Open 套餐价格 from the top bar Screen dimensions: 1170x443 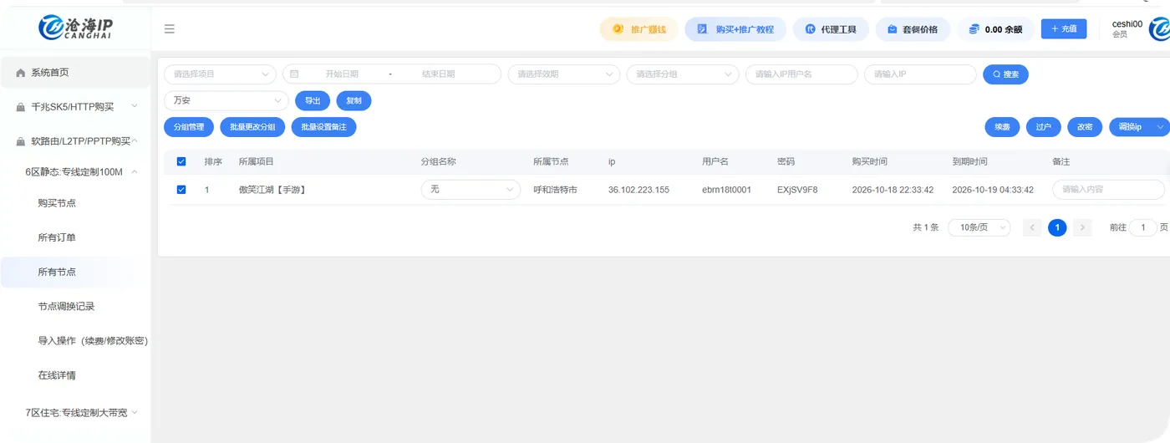click(x=913, y=29)
